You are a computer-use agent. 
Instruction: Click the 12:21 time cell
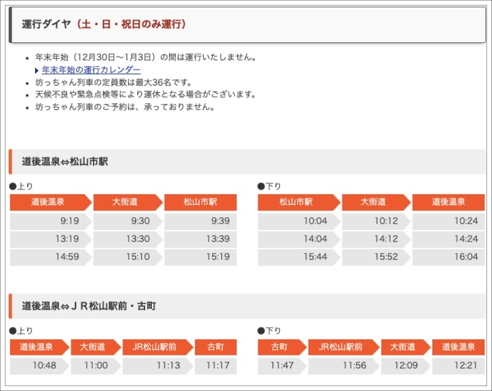pyautogui.click(x=458, y=366)
